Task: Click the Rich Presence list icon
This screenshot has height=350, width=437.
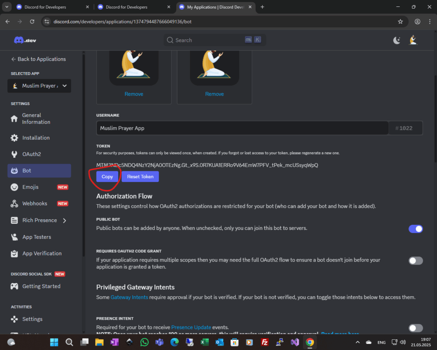Action: click(14, 220)
